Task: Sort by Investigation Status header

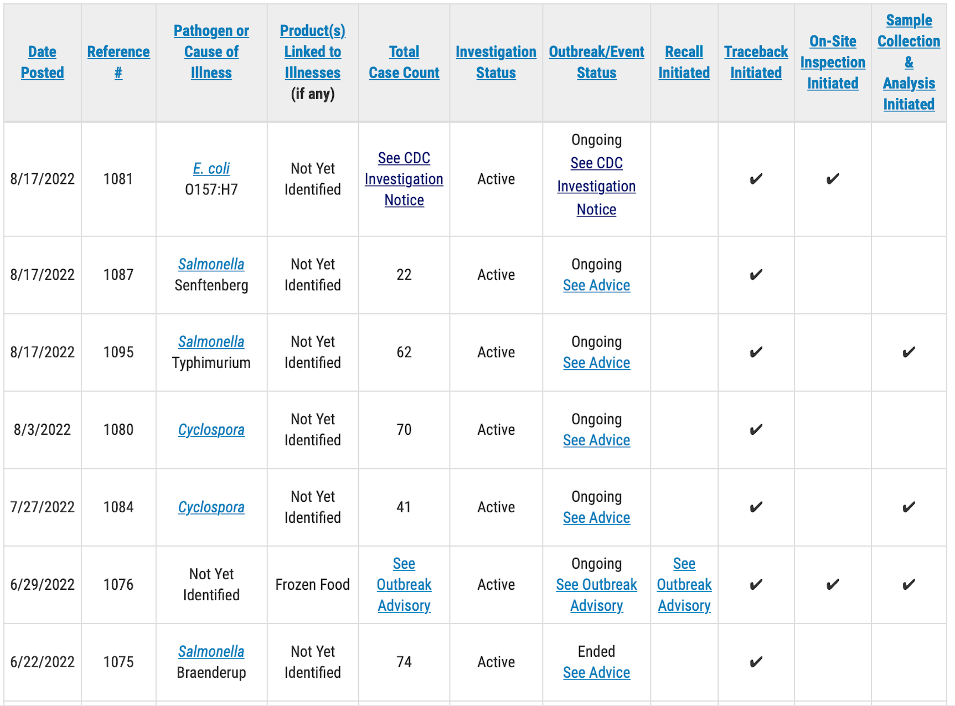Action: [495, 62]
